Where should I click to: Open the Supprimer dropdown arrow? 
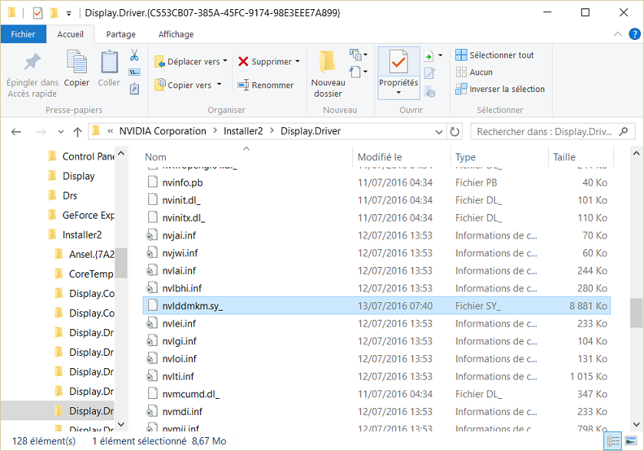pyautogui.click(x=298, y=61)
